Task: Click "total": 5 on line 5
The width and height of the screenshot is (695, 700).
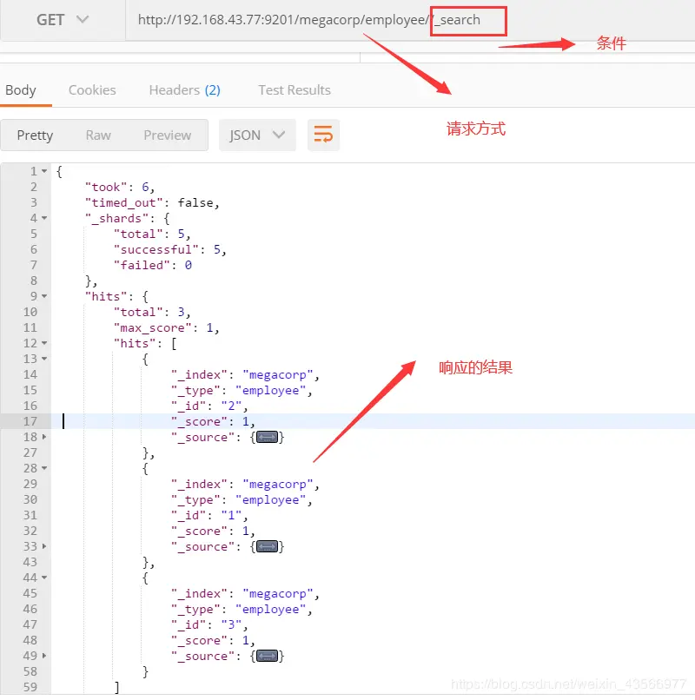Action: (x=152, y=234)
